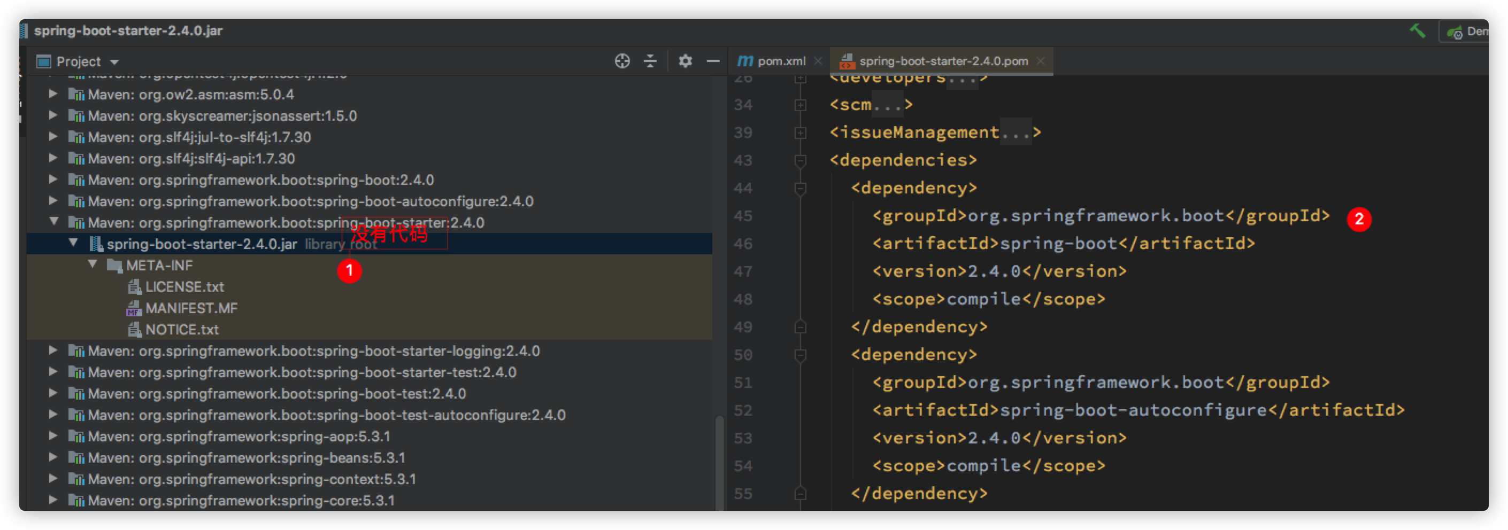The height and width of the screenshot is (530, 1508).
Task: Select the spring-boot-starter-2.4.0.pom tab
Action: [x=942, y=61]
